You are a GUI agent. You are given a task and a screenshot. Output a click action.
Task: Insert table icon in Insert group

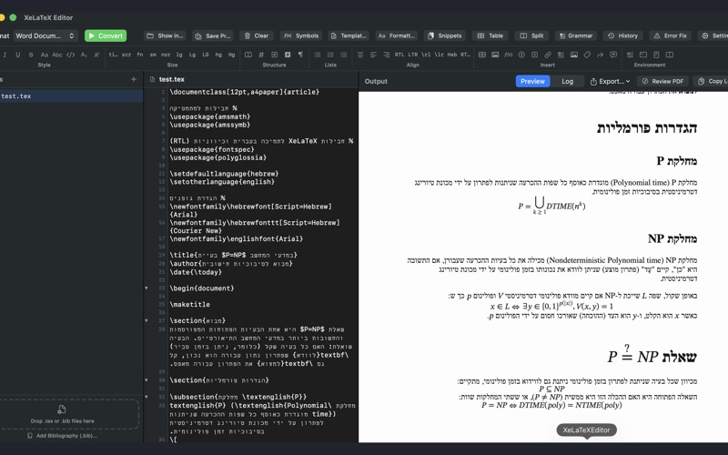(x=482, y=55)
